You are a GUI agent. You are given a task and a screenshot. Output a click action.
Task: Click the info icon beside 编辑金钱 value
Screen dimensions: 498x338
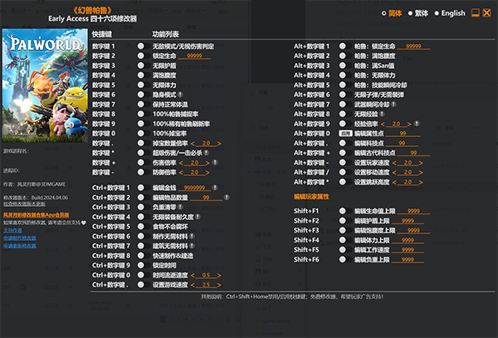[215, 188]
